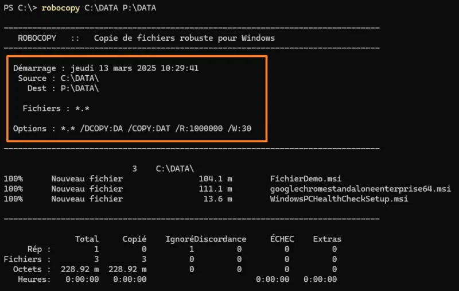Screen dimensions: 459x291
Task: Click WindowsPCHealthCheckSetup.msi file name
Action: (x=339, y=199)
